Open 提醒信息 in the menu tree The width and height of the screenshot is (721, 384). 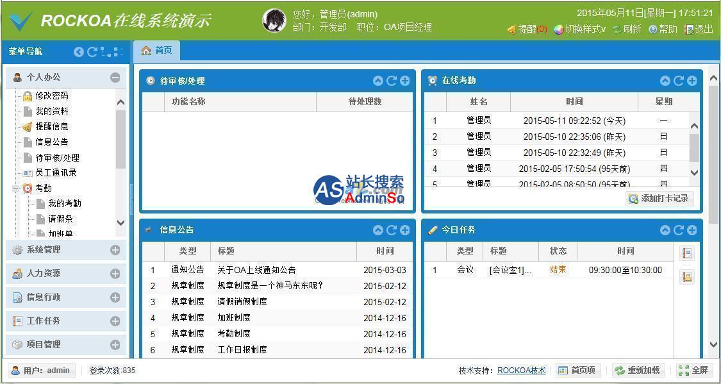[x=51, y=126]
